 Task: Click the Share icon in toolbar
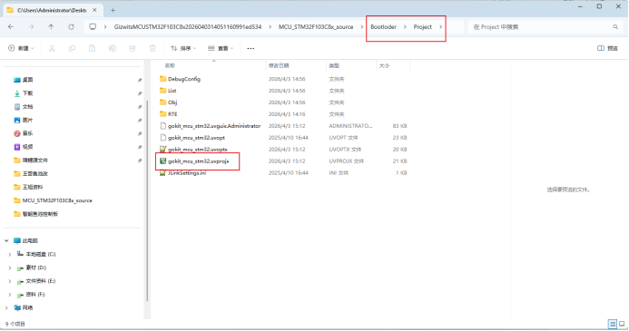pos(133,48)
